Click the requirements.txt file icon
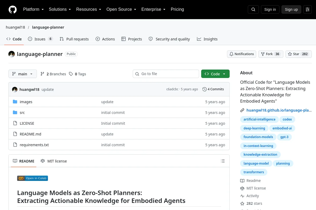The width and height of the screenshot is (316, 210). tap(15, 145)
